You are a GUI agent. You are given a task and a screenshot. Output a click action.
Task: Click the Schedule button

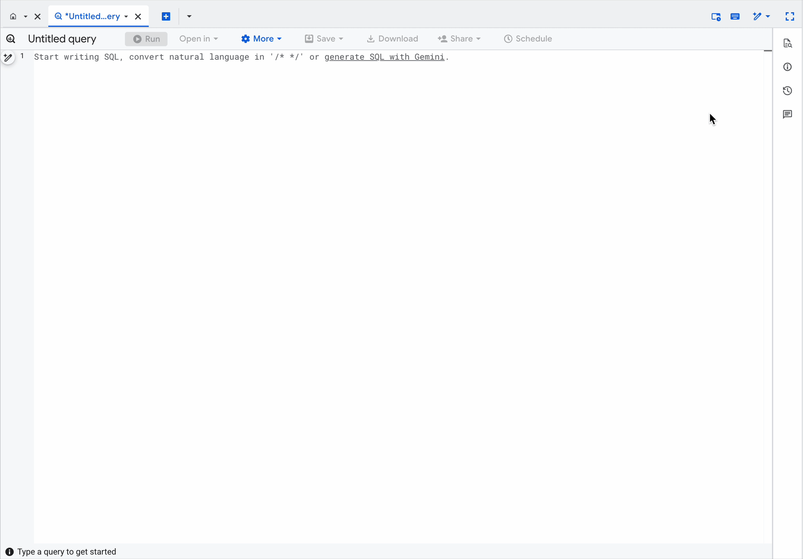click(x=528, y=39)
